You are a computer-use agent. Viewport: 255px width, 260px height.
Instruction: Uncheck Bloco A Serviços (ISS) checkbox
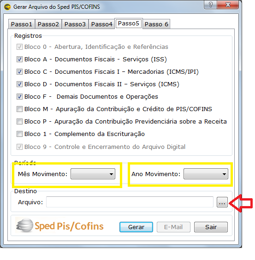(19, 59)
